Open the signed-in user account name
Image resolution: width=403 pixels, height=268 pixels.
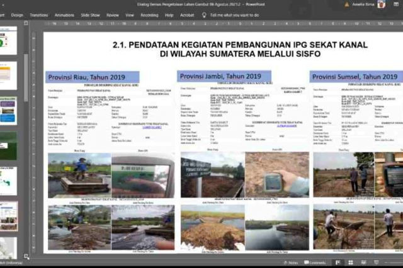[363, 4]
